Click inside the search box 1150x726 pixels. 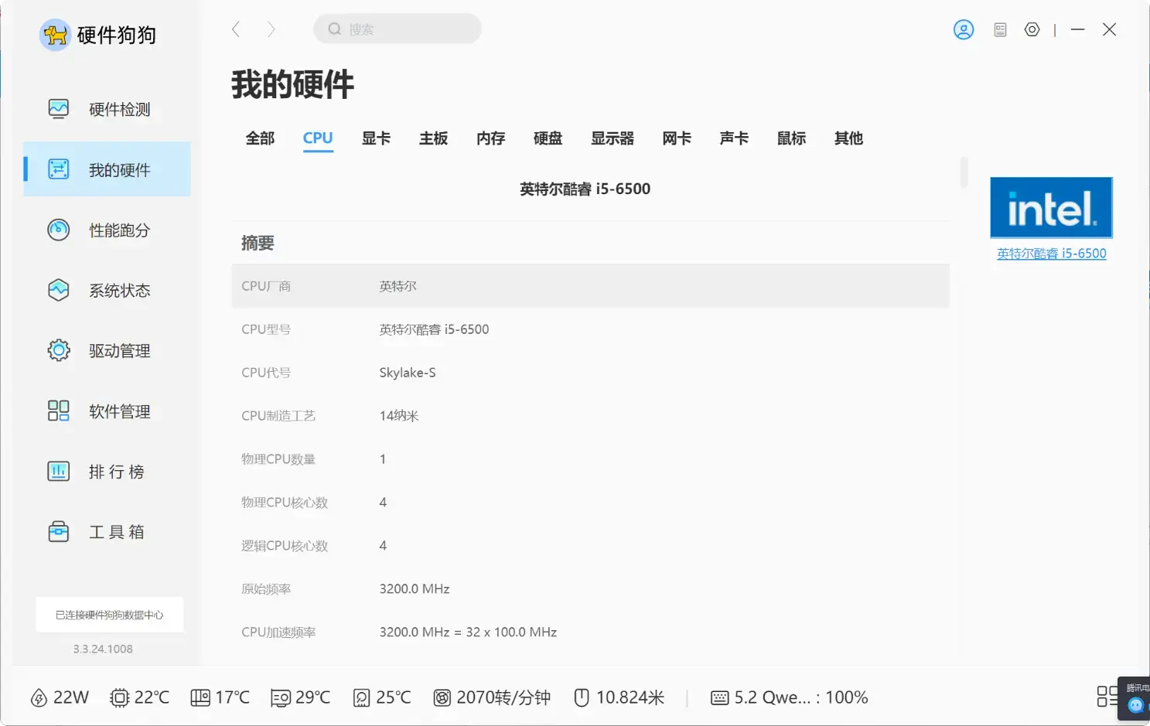coord(397,29)
